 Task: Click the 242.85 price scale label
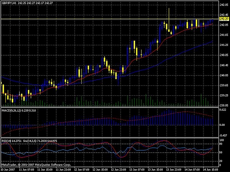[224, 5]
